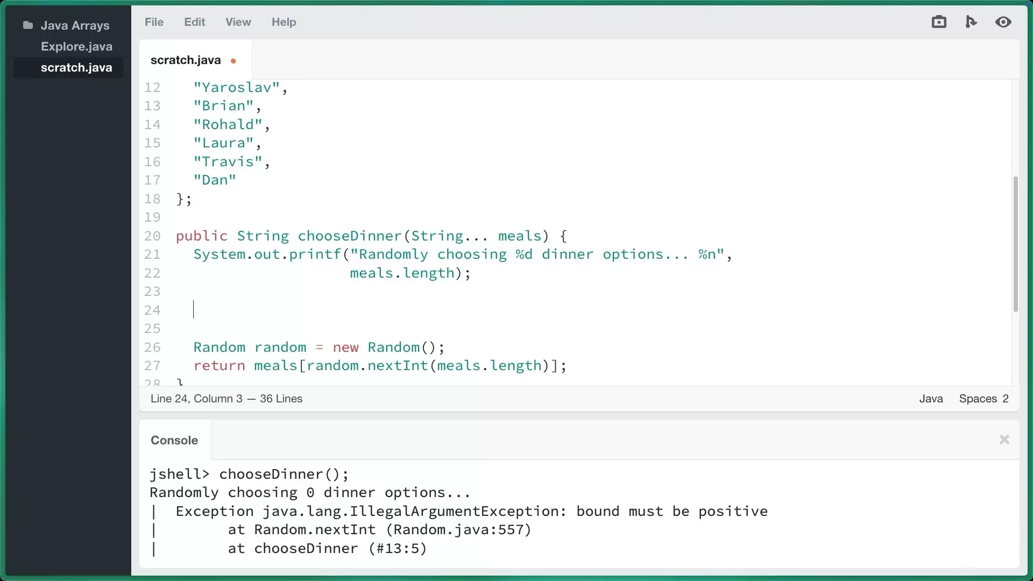The height and width of the screenshot is (581, 1033).
Task: Click the jshell> chooseDinner(); console line
Action: [249, 474]
